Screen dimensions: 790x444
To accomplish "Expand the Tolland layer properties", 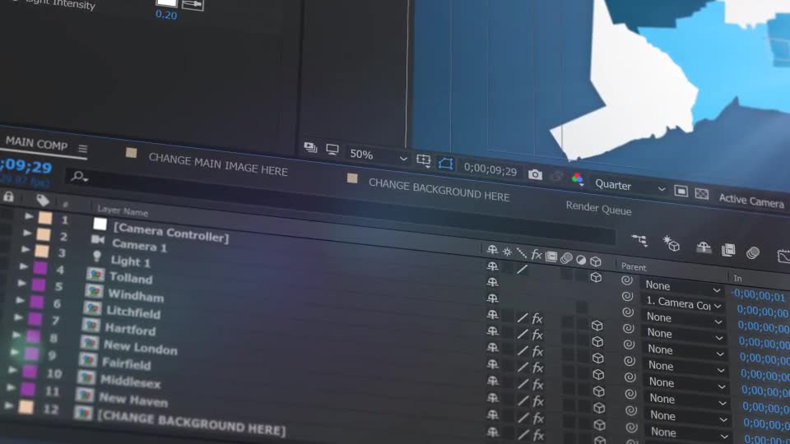I will (23, 266).
